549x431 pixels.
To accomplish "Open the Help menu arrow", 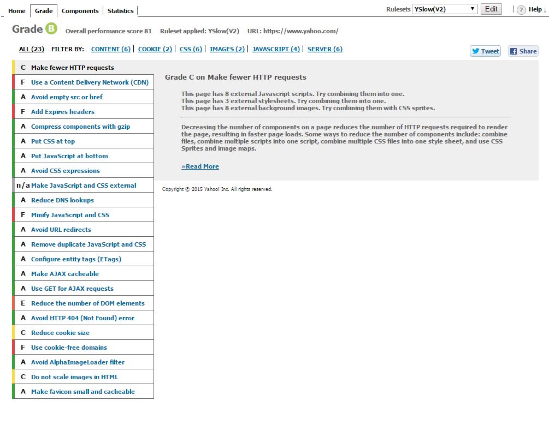I will click(545, 10).
